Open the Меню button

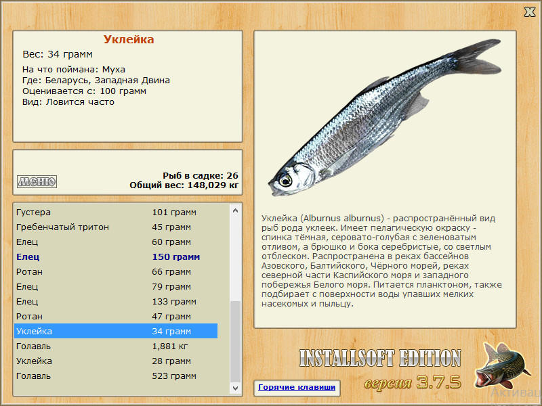37,181
